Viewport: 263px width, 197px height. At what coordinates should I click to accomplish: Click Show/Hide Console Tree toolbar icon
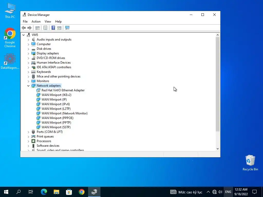click(37, 28)
